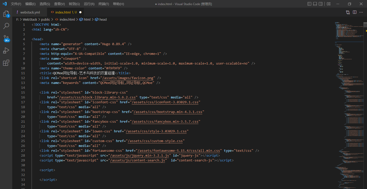This screenshot has width=367, height=189.
Task: Switch to the webstack.yml tab
Action: [30, 12]
